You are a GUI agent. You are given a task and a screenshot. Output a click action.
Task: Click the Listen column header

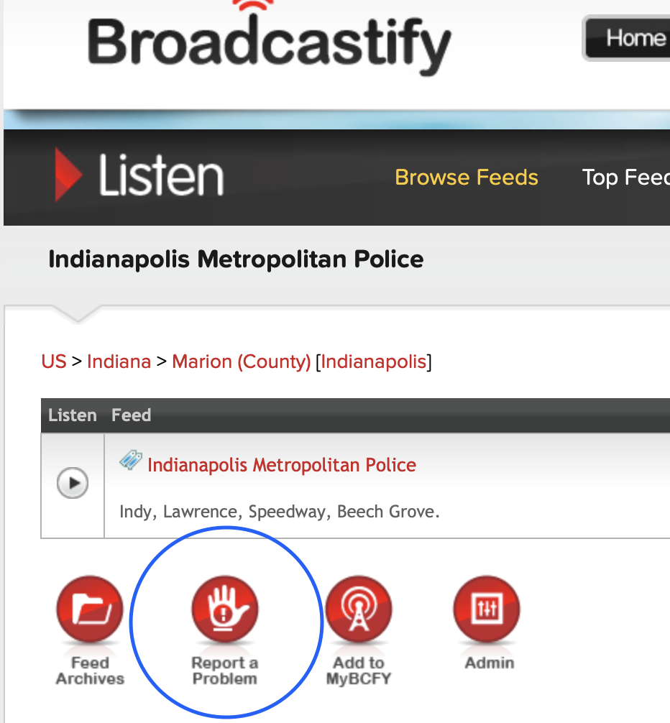tap(72, 415)
